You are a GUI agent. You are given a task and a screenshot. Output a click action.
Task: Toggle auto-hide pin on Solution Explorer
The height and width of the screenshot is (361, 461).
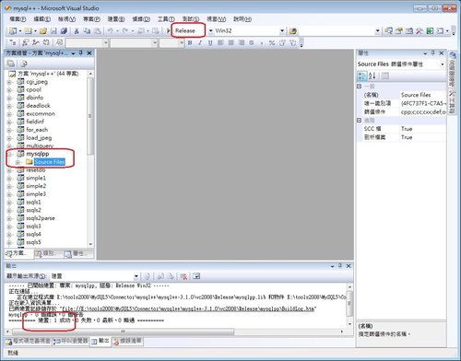coord(81,52)
